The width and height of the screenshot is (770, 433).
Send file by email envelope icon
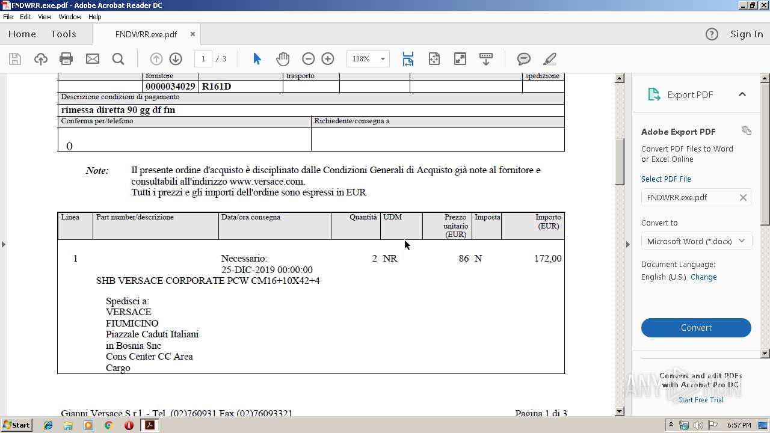coord(92,58)
